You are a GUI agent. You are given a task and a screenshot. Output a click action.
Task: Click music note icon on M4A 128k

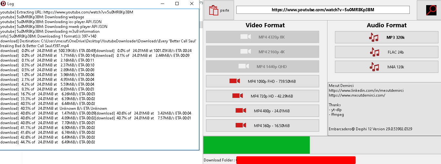[374, 67]
